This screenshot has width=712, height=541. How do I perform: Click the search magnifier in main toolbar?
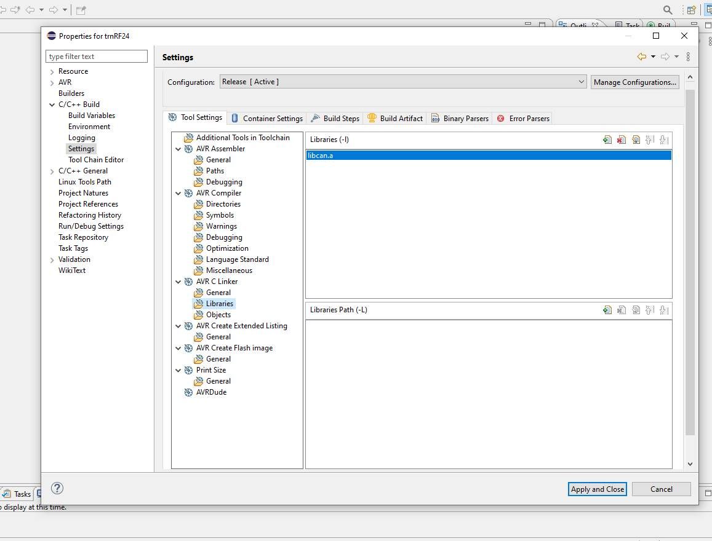pos(668,10)
